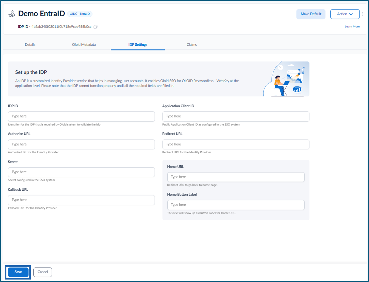The image size is (369, 282).
Task: Click the OIDC - EntraID badge
Action: pos(80,14)
